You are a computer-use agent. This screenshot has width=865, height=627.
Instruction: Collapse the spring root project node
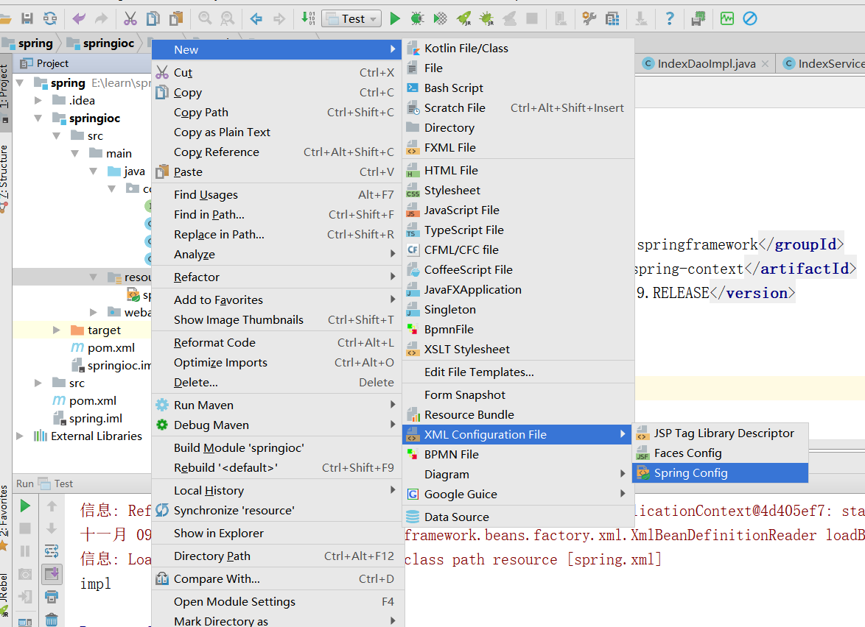(21, 82)
